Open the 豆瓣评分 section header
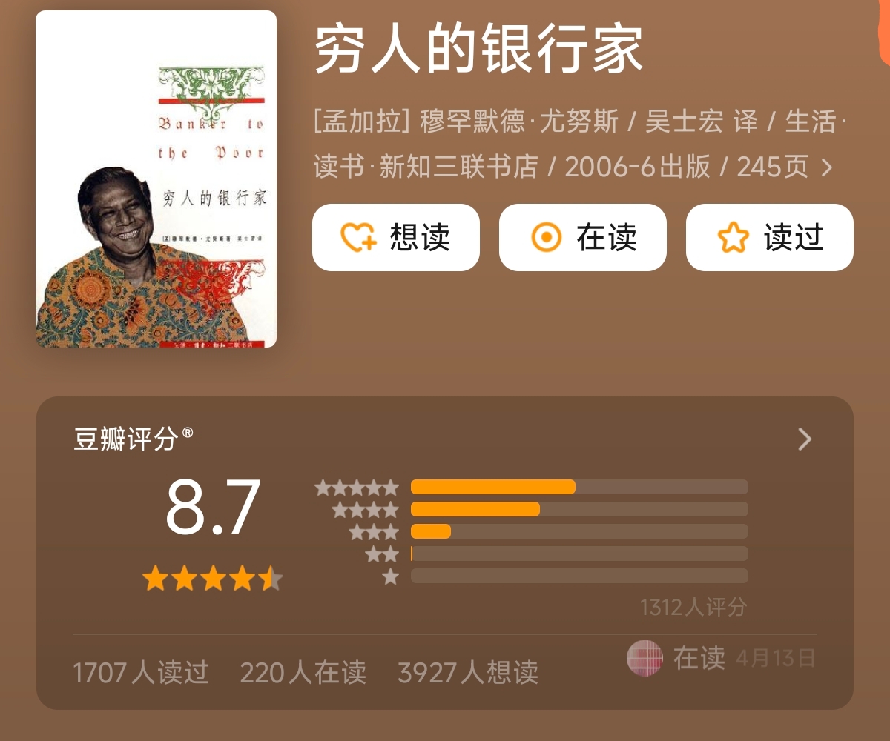890x741 pixels. [x=133, y=439]
